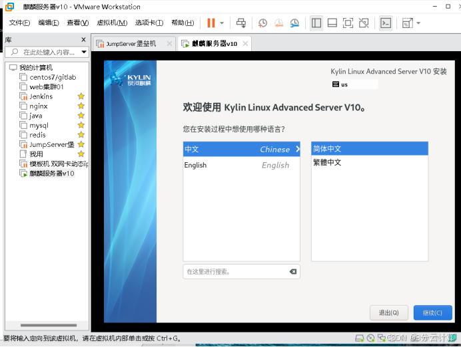Open the console view
Screen dimensions: 461x347
pos(386,23)
